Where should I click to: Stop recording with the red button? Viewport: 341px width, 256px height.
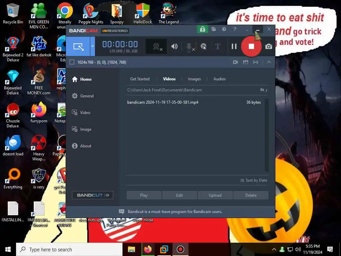(x=251, y=46)
